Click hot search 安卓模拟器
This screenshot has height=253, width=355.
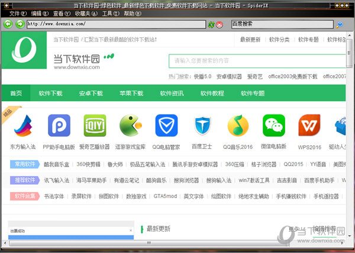point(229,77)
